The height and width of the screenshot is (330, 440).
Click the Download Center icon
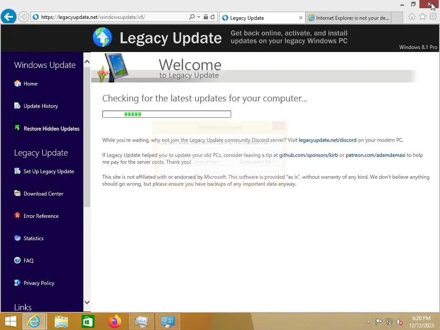coord(17,193)
